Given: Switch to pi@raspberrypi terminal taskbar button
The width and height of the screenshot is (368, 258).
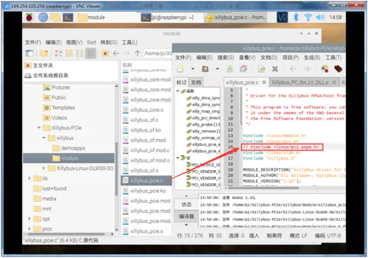Looking at the screenshot, I should pos(167,17).
